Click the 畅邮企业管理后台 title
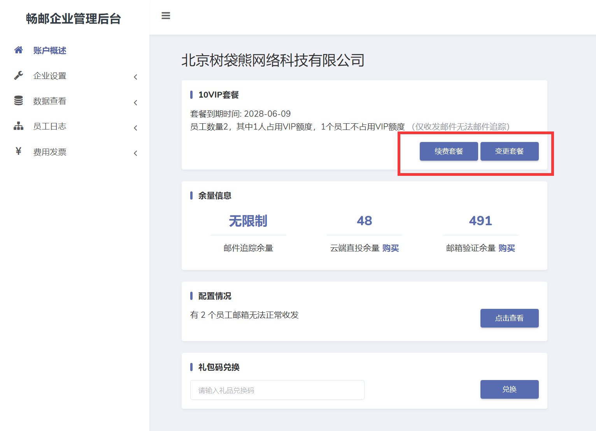 [x=74, y=19]
